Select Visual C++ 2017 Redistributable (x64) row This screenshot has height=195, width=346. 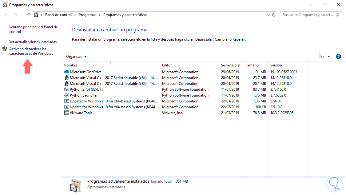tap(113, 78)
